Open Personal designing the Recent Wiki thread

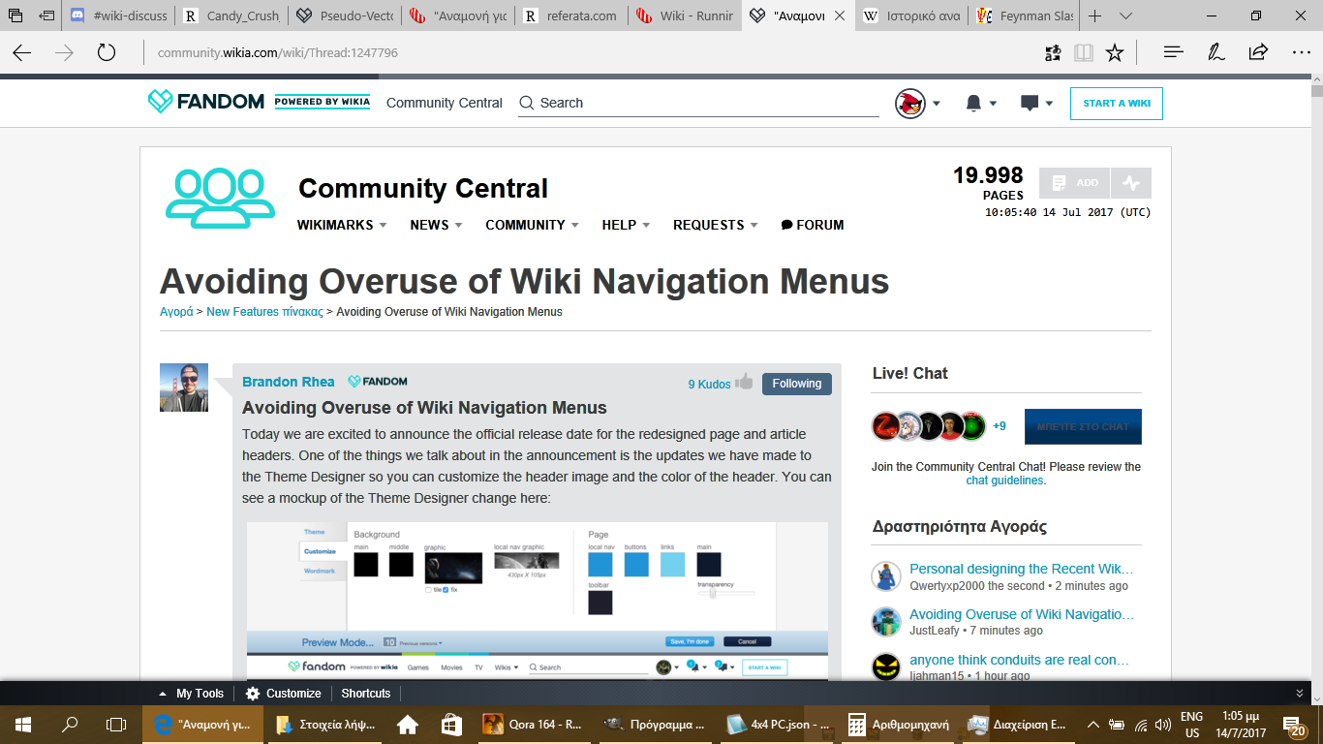coord(1022,569)
